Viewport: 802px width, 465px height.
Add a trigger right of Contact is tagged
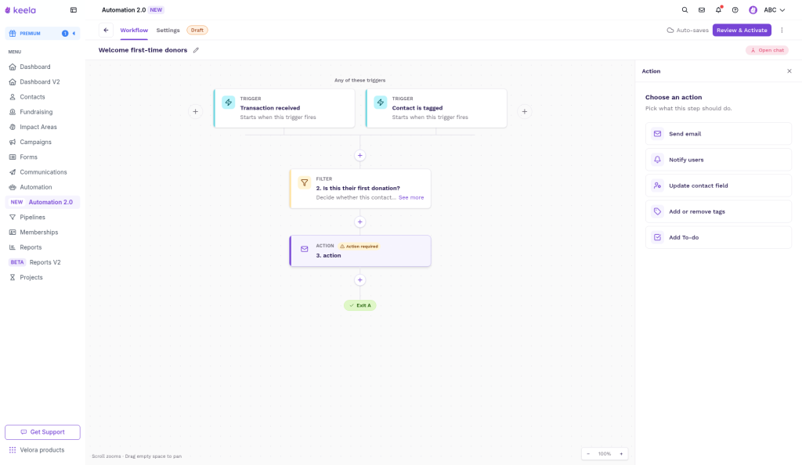point(524,111)
